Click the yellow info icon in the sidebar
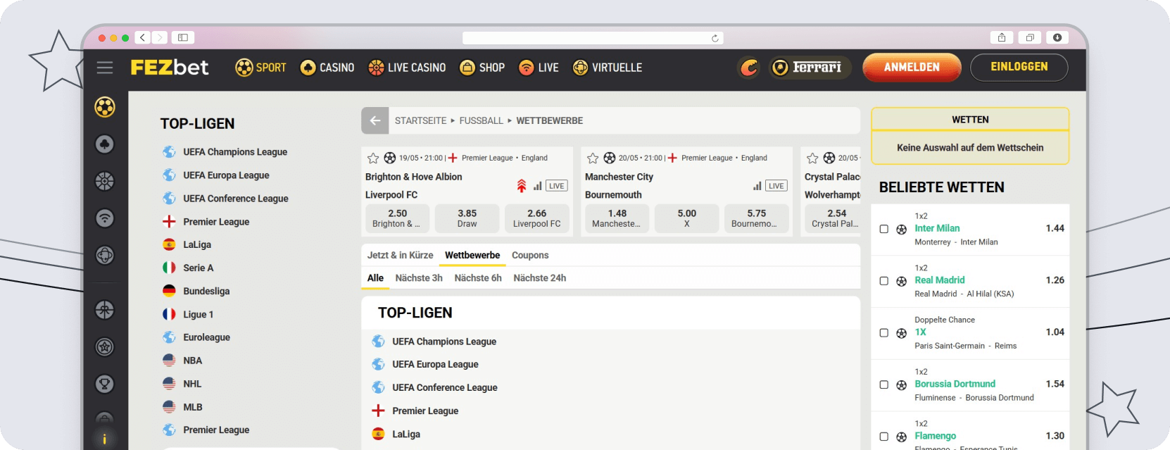Screen dimensions: 1170x450 pos(105,439)
